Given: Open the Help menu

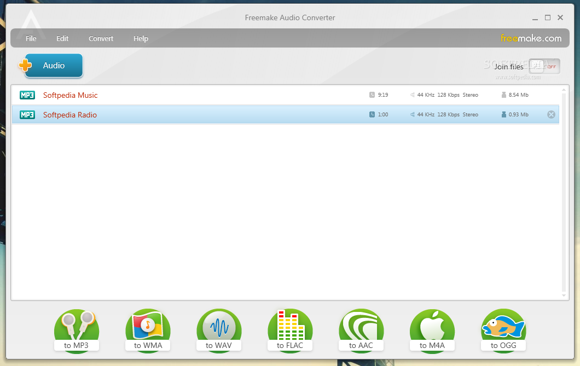Looking at the screenshot, I should (x=141, y=38).
